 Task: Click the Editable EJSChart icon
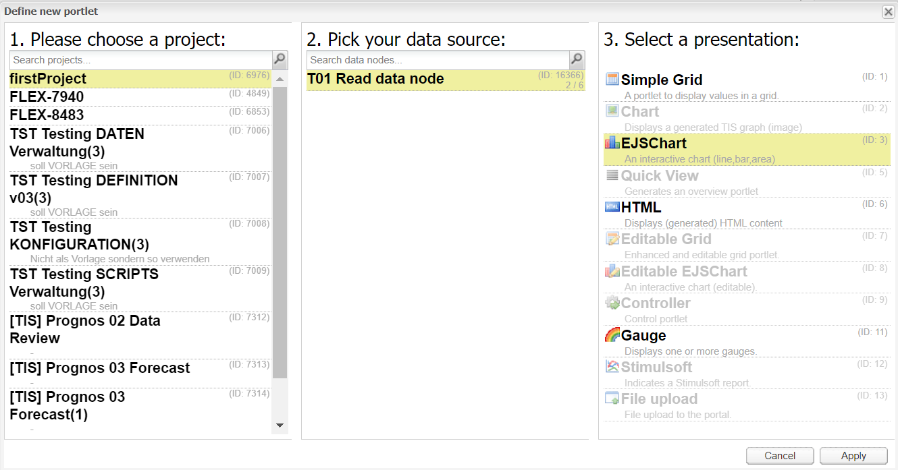612,270
